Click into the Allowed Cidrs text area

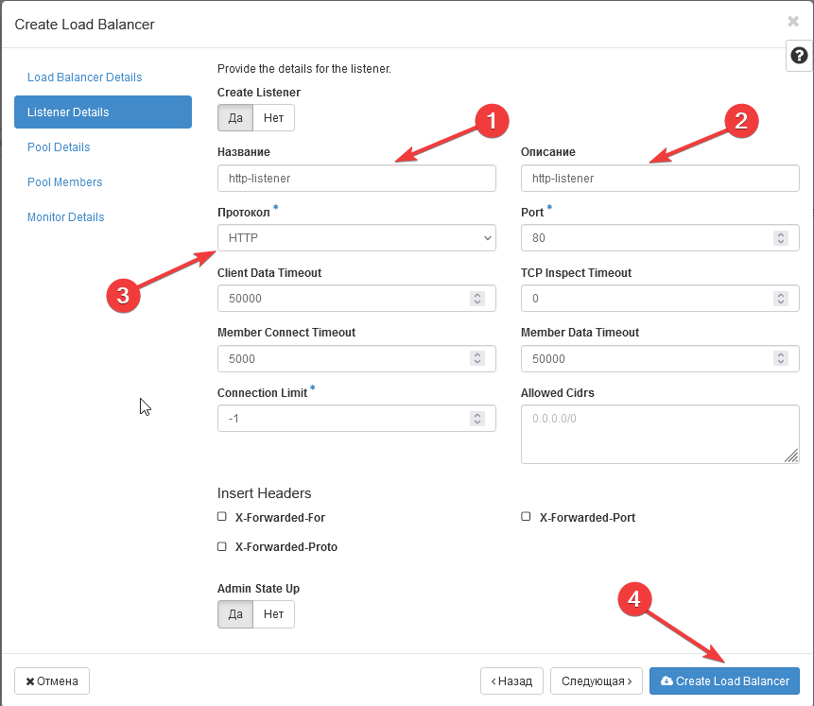659,435
